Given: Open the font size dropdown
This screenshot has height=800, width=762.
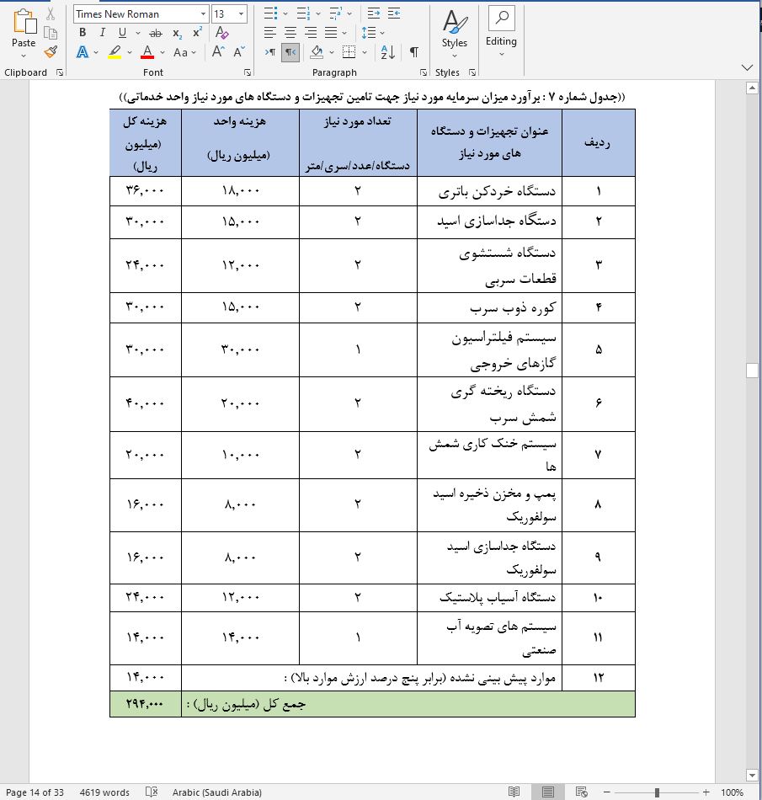Looking at the screenshot, I should point(240,12).
